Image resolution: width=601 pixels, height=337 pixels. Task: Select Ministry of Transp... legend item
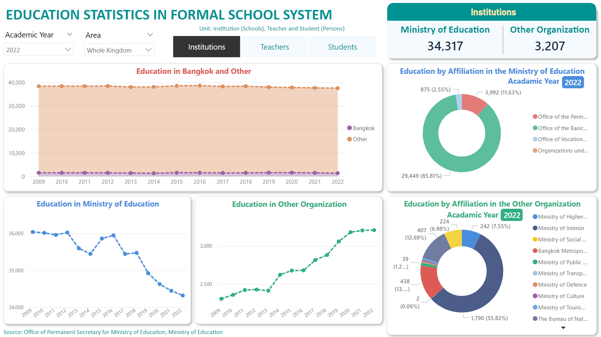(560, 273)
